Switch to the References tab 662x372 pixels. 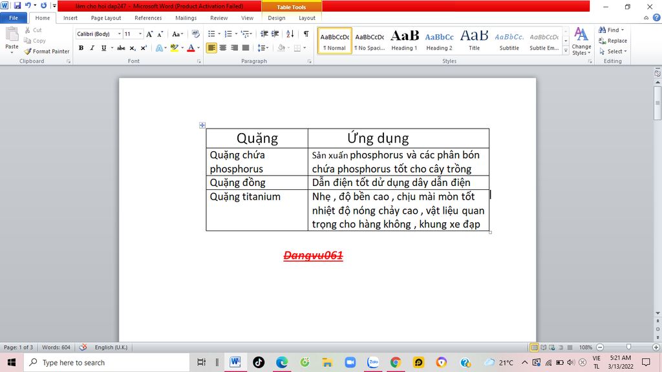click(x=148, y=18)
